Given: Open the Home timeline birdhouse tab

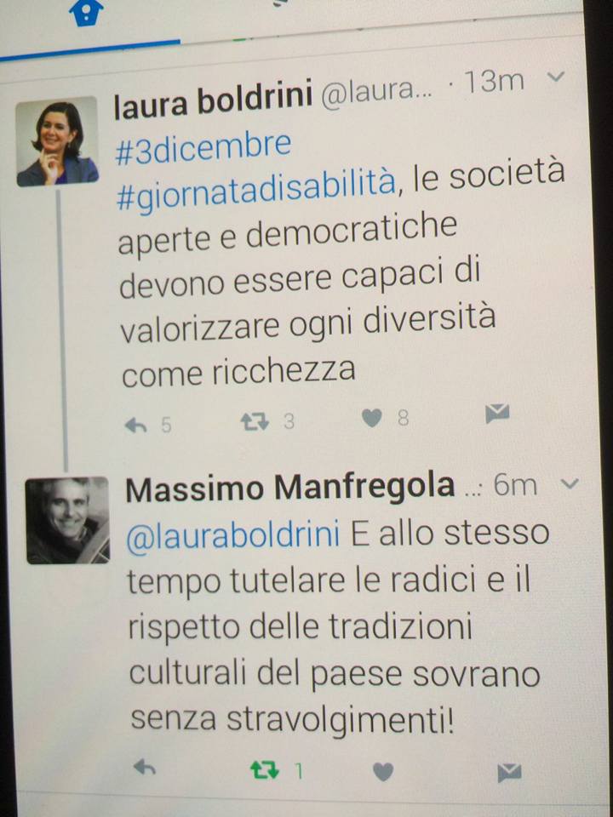Looking at the screenshot, I should coord(86,13).
